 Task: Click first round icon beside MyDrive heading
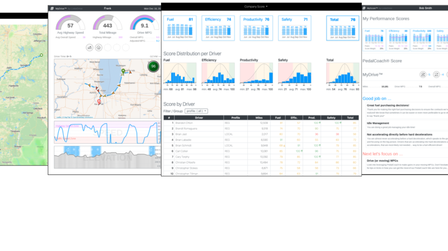pos(422,75)
